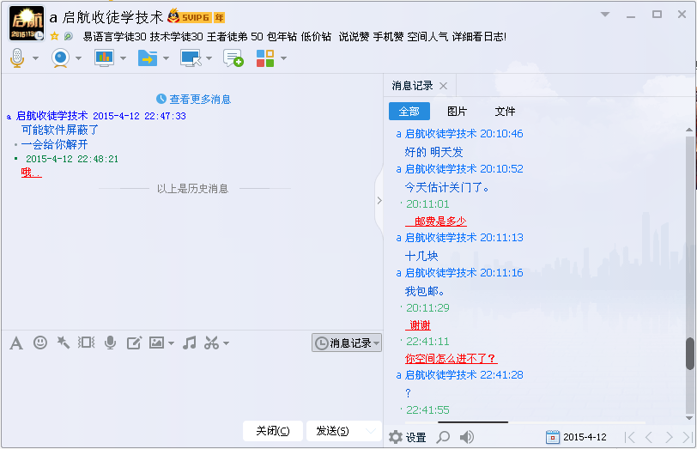
Task: Click the SVIP6 membership badge
Action: [196, 17]
